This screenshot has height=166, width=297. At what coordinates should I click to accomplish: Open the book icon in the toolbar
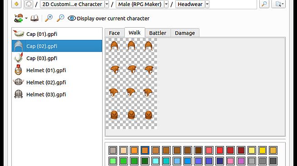tap(35, 18)
